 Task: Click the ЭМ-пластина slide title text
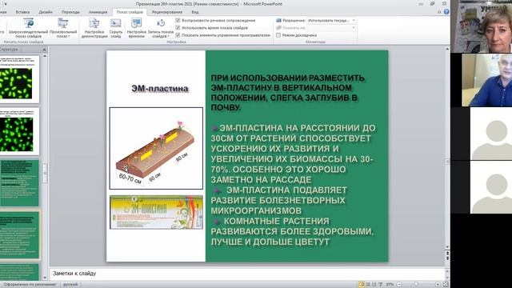[x=160, y=89]
